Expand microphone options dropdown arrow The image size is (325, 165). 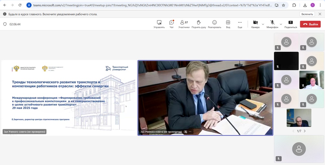(x=281, y=24)
